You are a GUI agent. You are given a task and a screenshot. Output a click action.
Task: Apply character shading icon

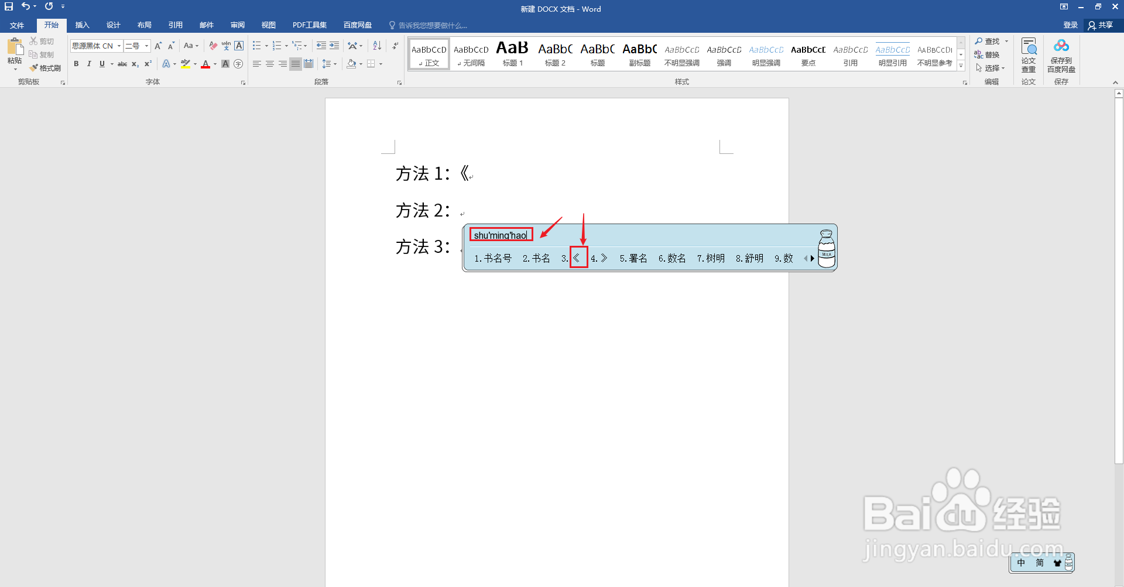click(x=225, y=64)
